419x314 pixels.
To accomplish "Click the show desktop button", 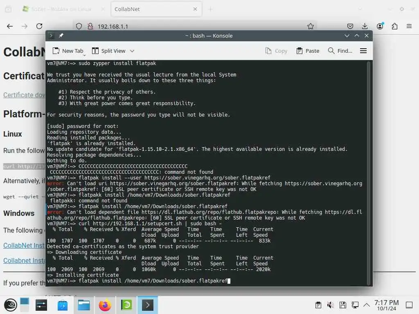I will click(409, 305).
